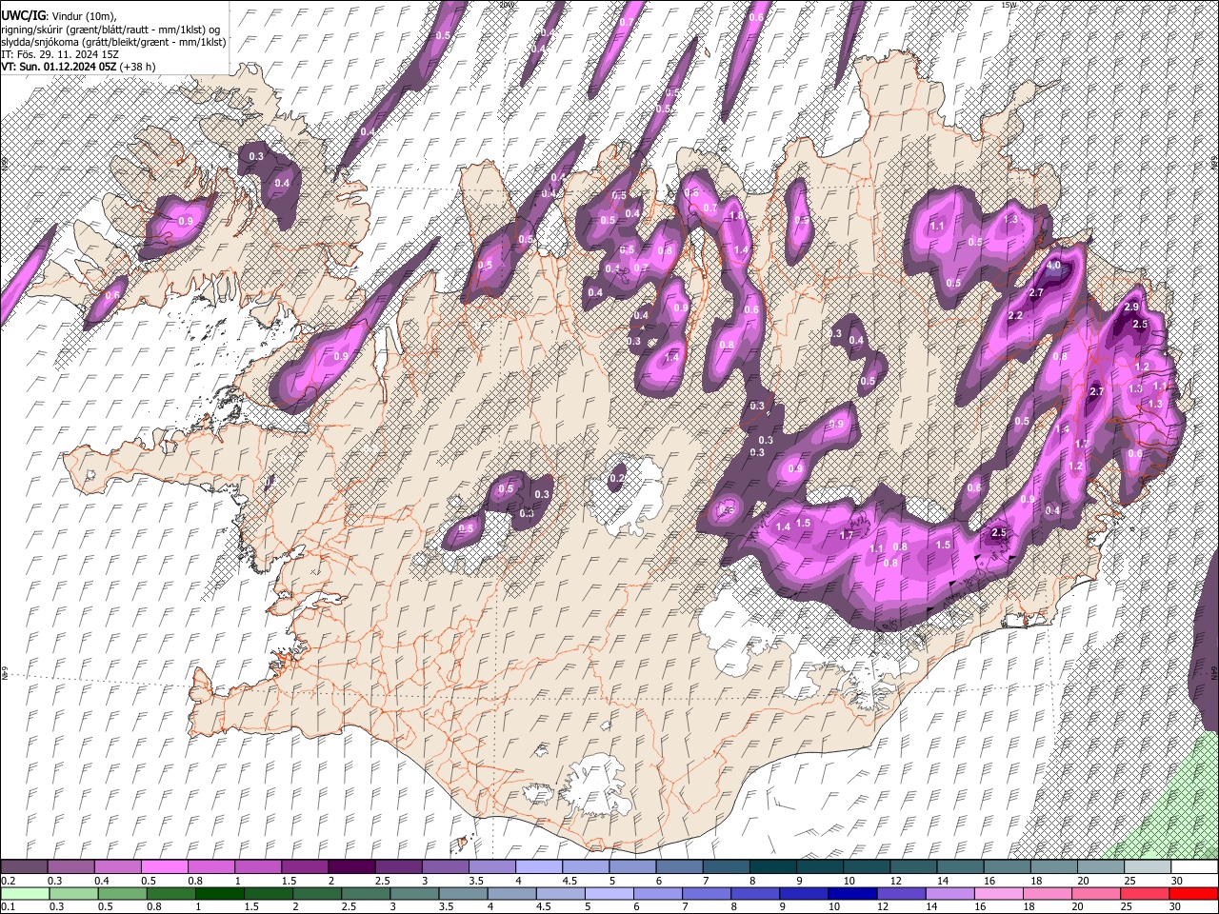Select the red swatch after 30 in the bottom legend

tap(1193, 893)
